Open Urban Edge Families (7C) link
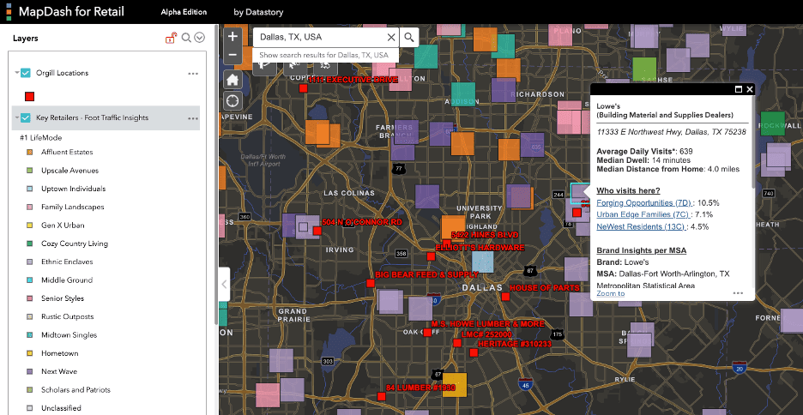 click(643, 214)
